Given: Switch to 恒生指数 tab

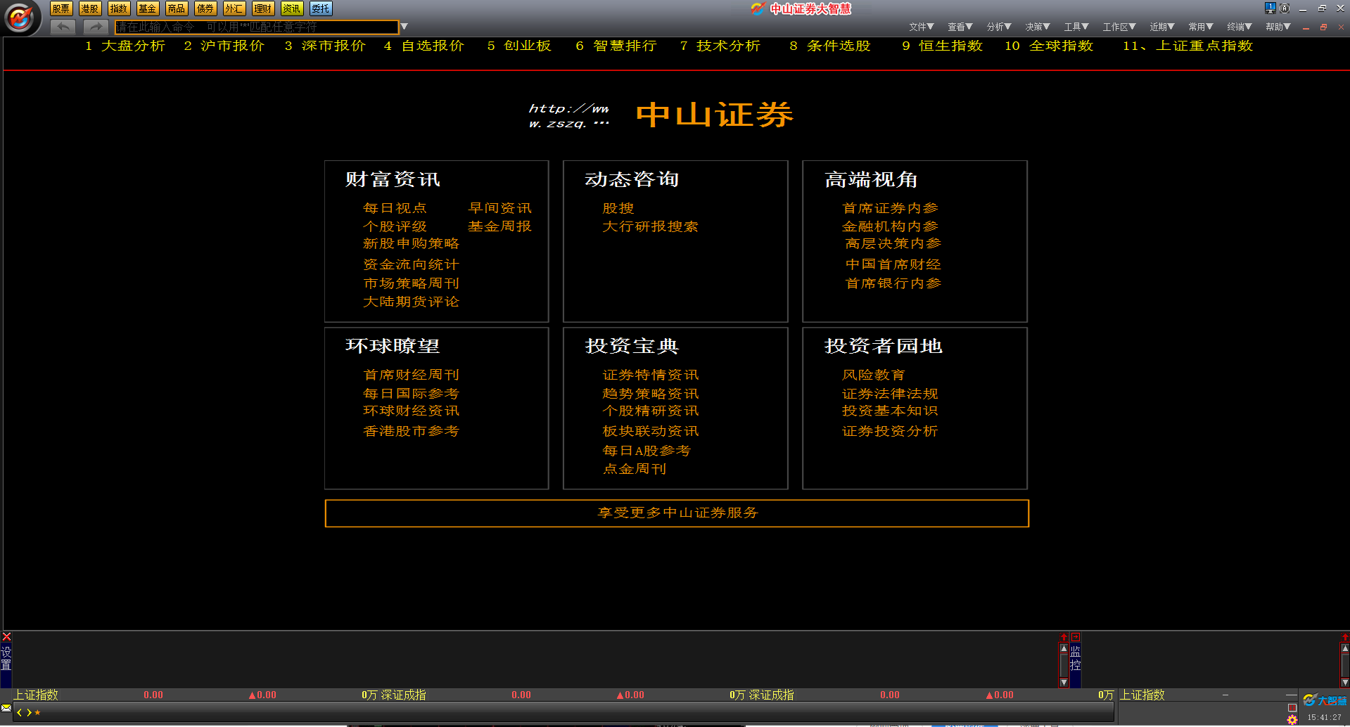Looking at the screenshot, I should click(x=943, y=46).
